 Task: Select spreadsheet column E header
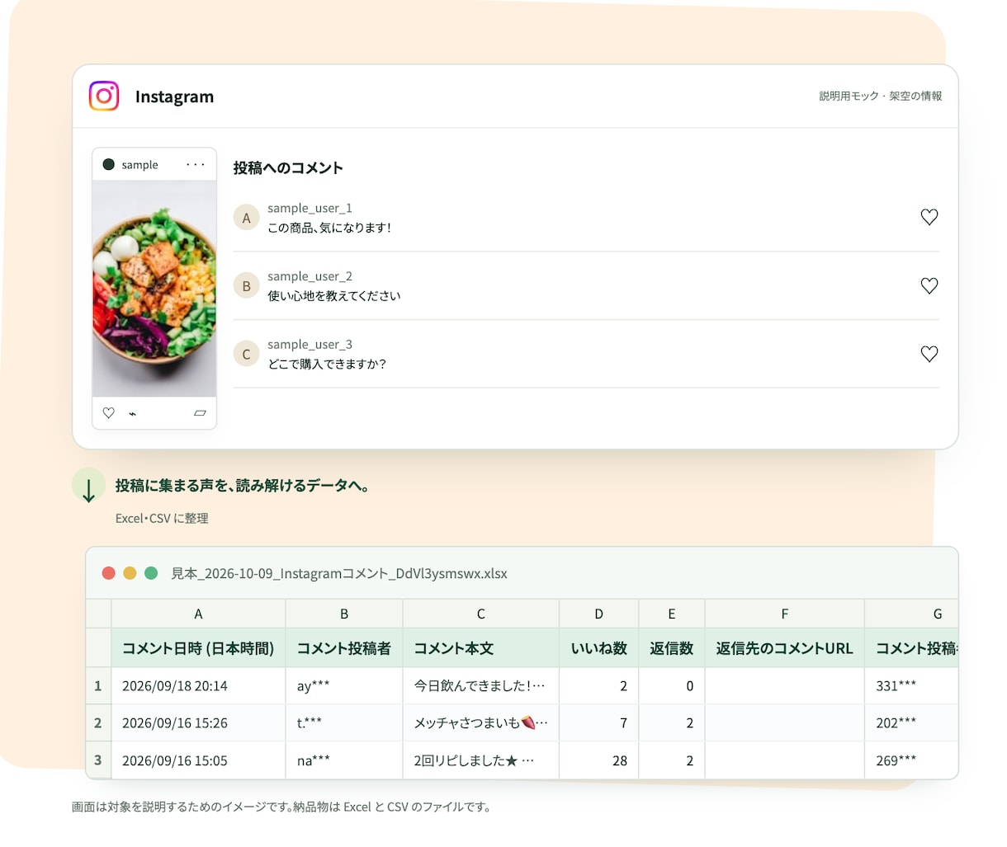[672, 614]
